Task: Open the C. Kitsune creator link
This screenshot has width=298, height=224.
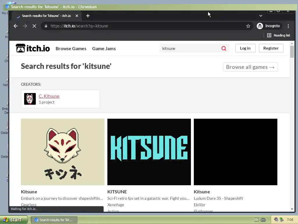Action: pyautogui.click(x=49, y=96)
